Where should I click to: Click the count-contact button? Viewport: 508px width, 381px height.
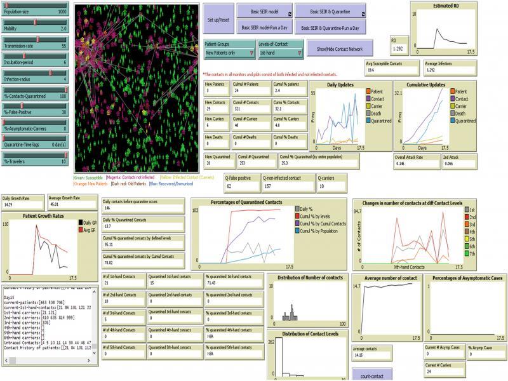pyautogui.click(x=373, y=375)
